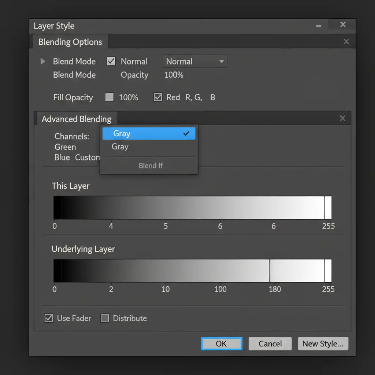Minimize the Layer Style dialog
Image resolution: width=375 pixels, height=375 pixels.
click(x=319, y=26)
